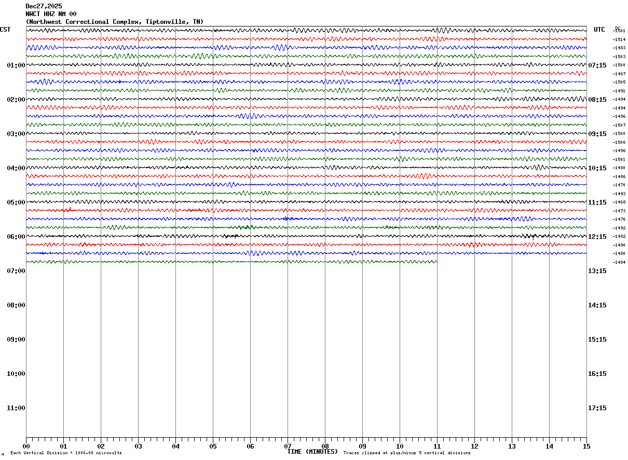Viewport: 628px width, 460px height.
Task: Click the 10:15 UTC time label
Action: point(597,168)
